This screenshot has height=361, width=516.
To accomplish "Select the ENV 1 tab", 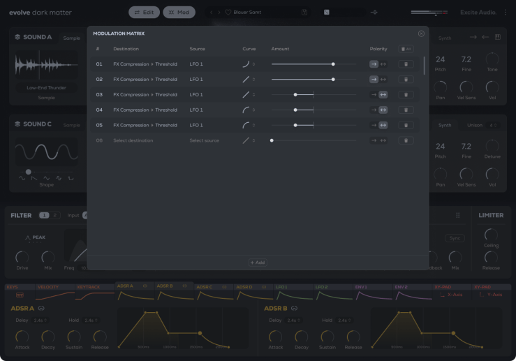I will click(372, 292).
